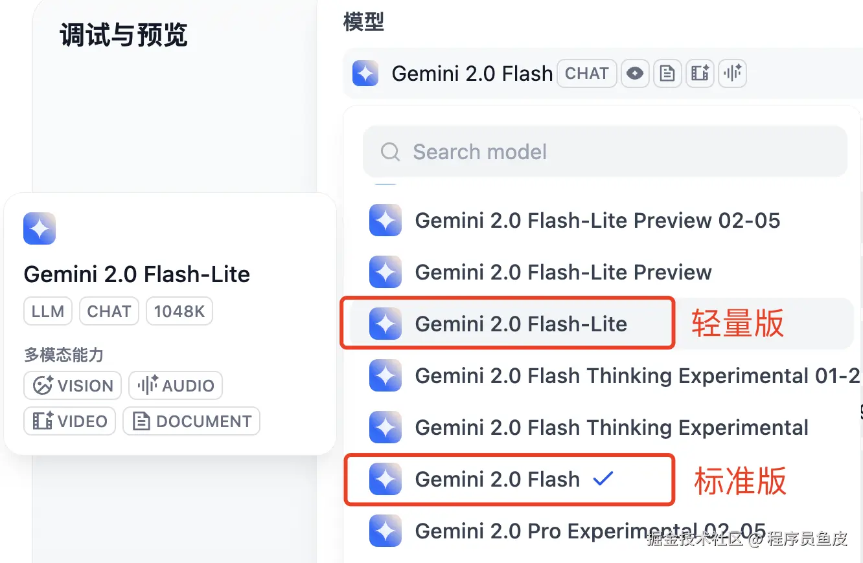Image resolution: width=863 pixels, height=563 pixels.
Task: Click the Gemini 2.0 Pro Experimental row icon
Action: [x=385, y=531]
